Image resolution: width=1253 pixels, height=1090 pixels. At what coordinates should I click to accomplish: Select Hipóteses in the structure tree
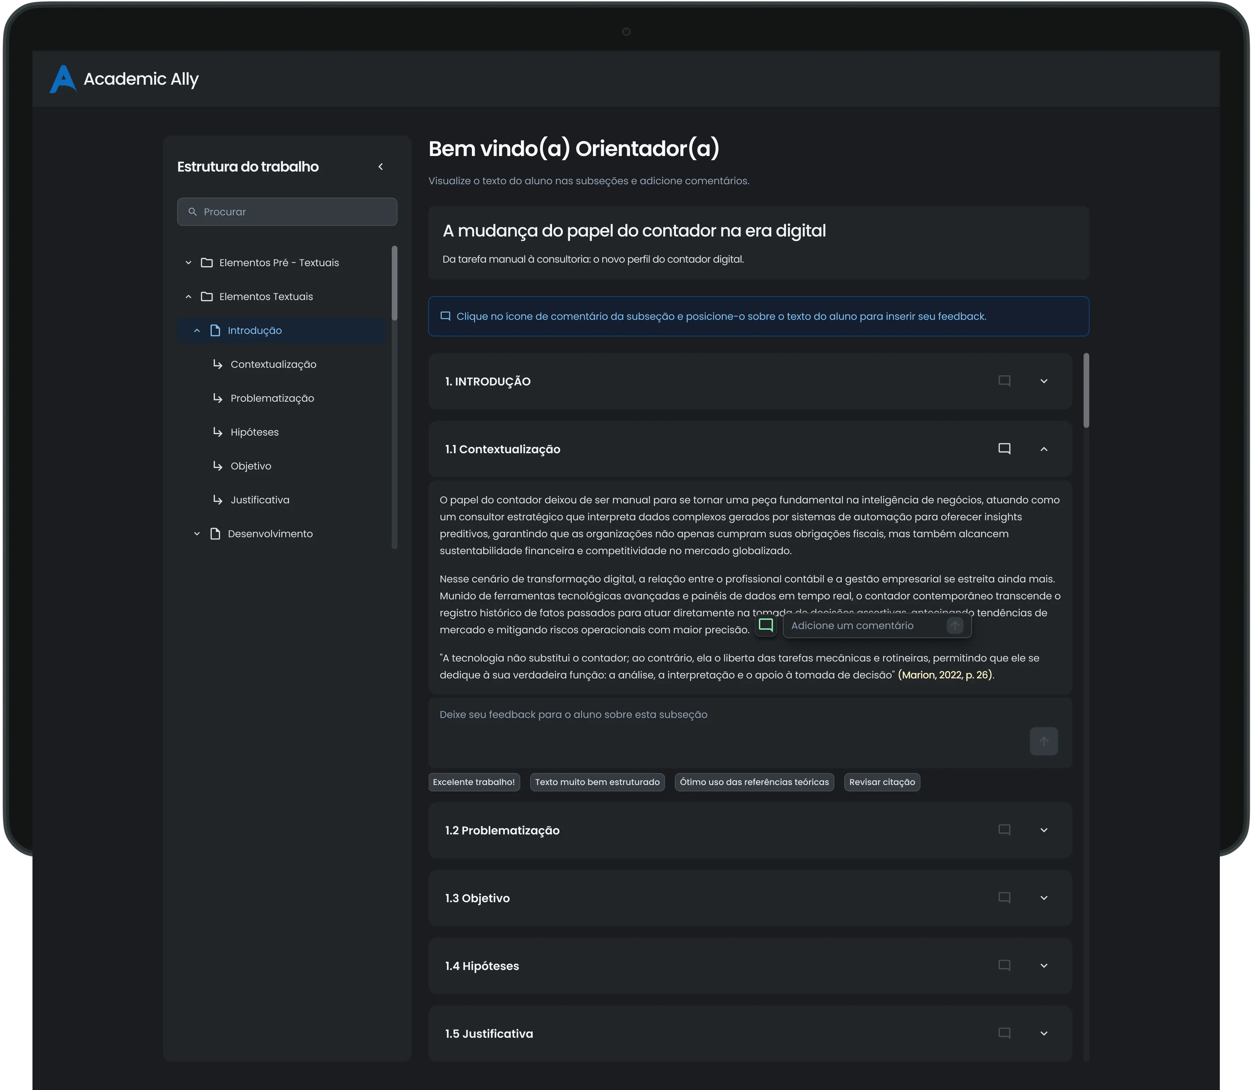coord(254,432)
